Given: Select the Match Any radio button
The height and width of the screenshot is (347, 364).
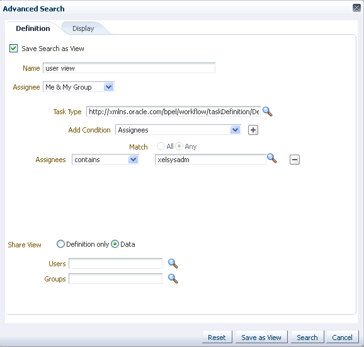Looking at the screenshot, I should coord(179,146).
